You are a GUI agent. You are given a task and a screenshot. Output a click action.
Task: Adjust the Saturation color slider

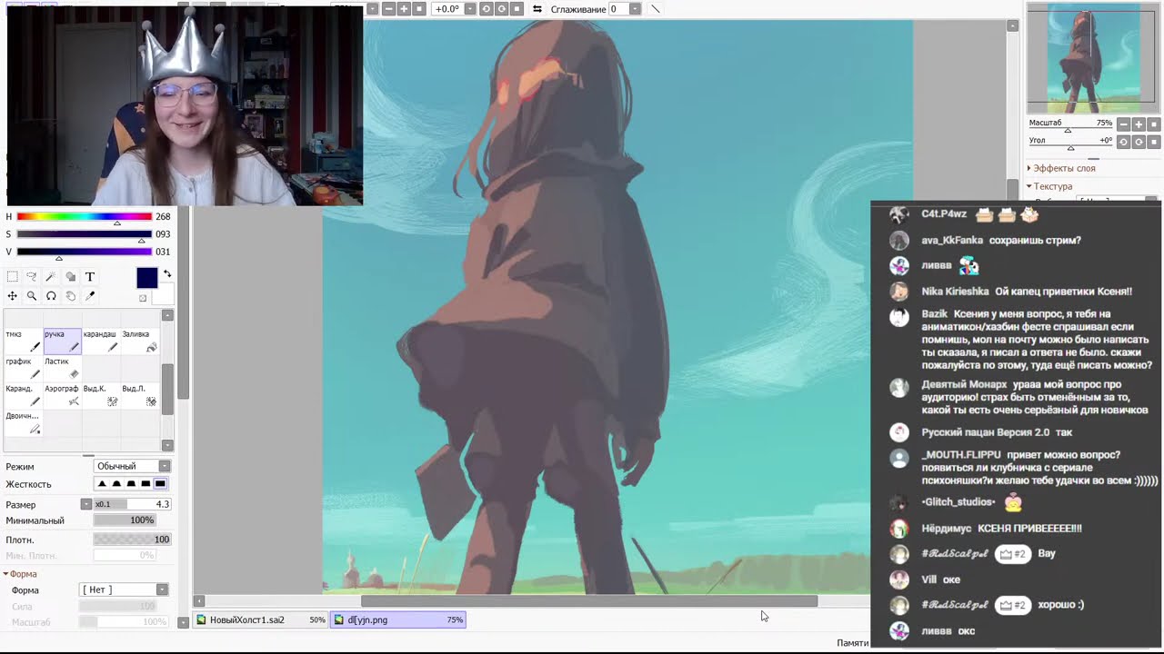click(x=84, y=234)
